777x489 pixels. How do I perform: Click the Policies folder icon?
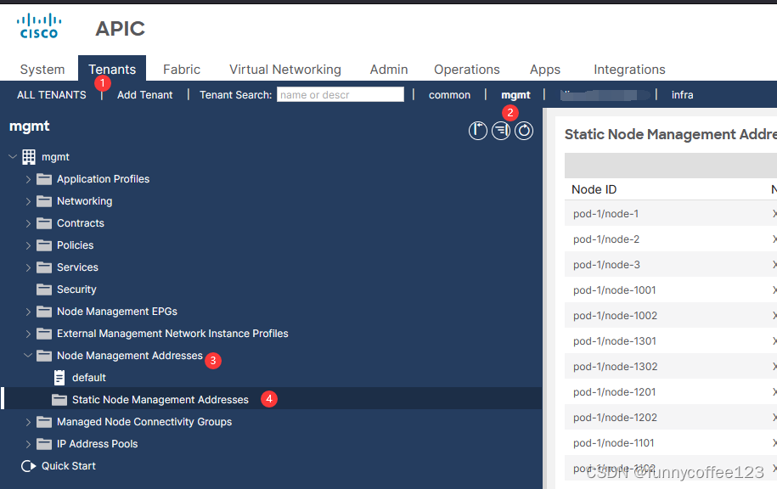click(x=44, y=245)
